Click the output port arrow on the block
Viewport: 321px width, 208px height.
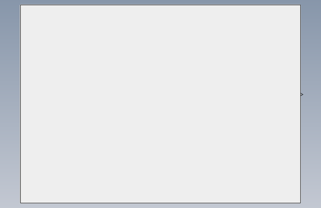point(302,94)
